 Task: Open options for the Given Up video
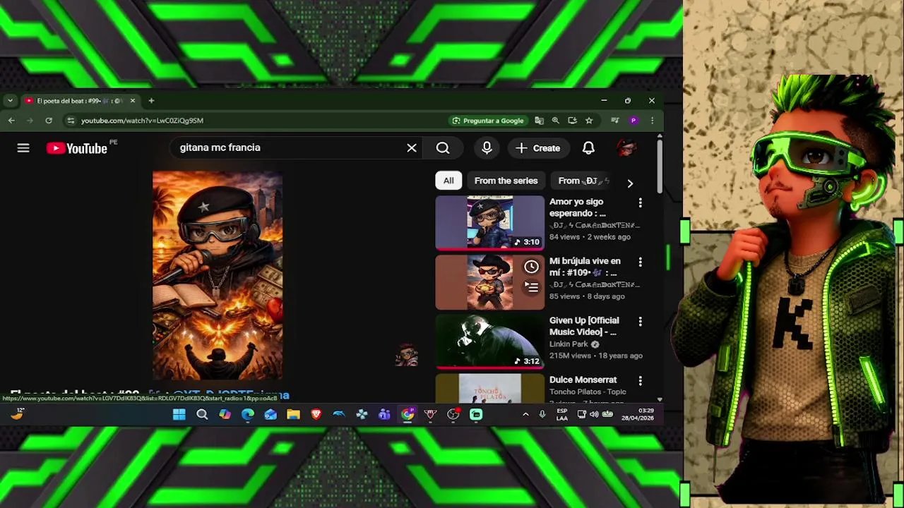[640, 321]
